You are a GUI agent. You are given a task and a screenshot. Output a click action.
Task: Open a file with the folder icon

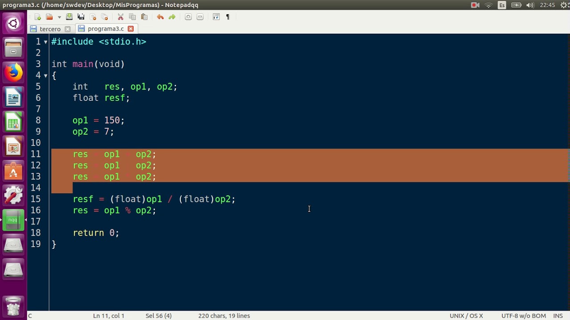(x=49, y=17)
